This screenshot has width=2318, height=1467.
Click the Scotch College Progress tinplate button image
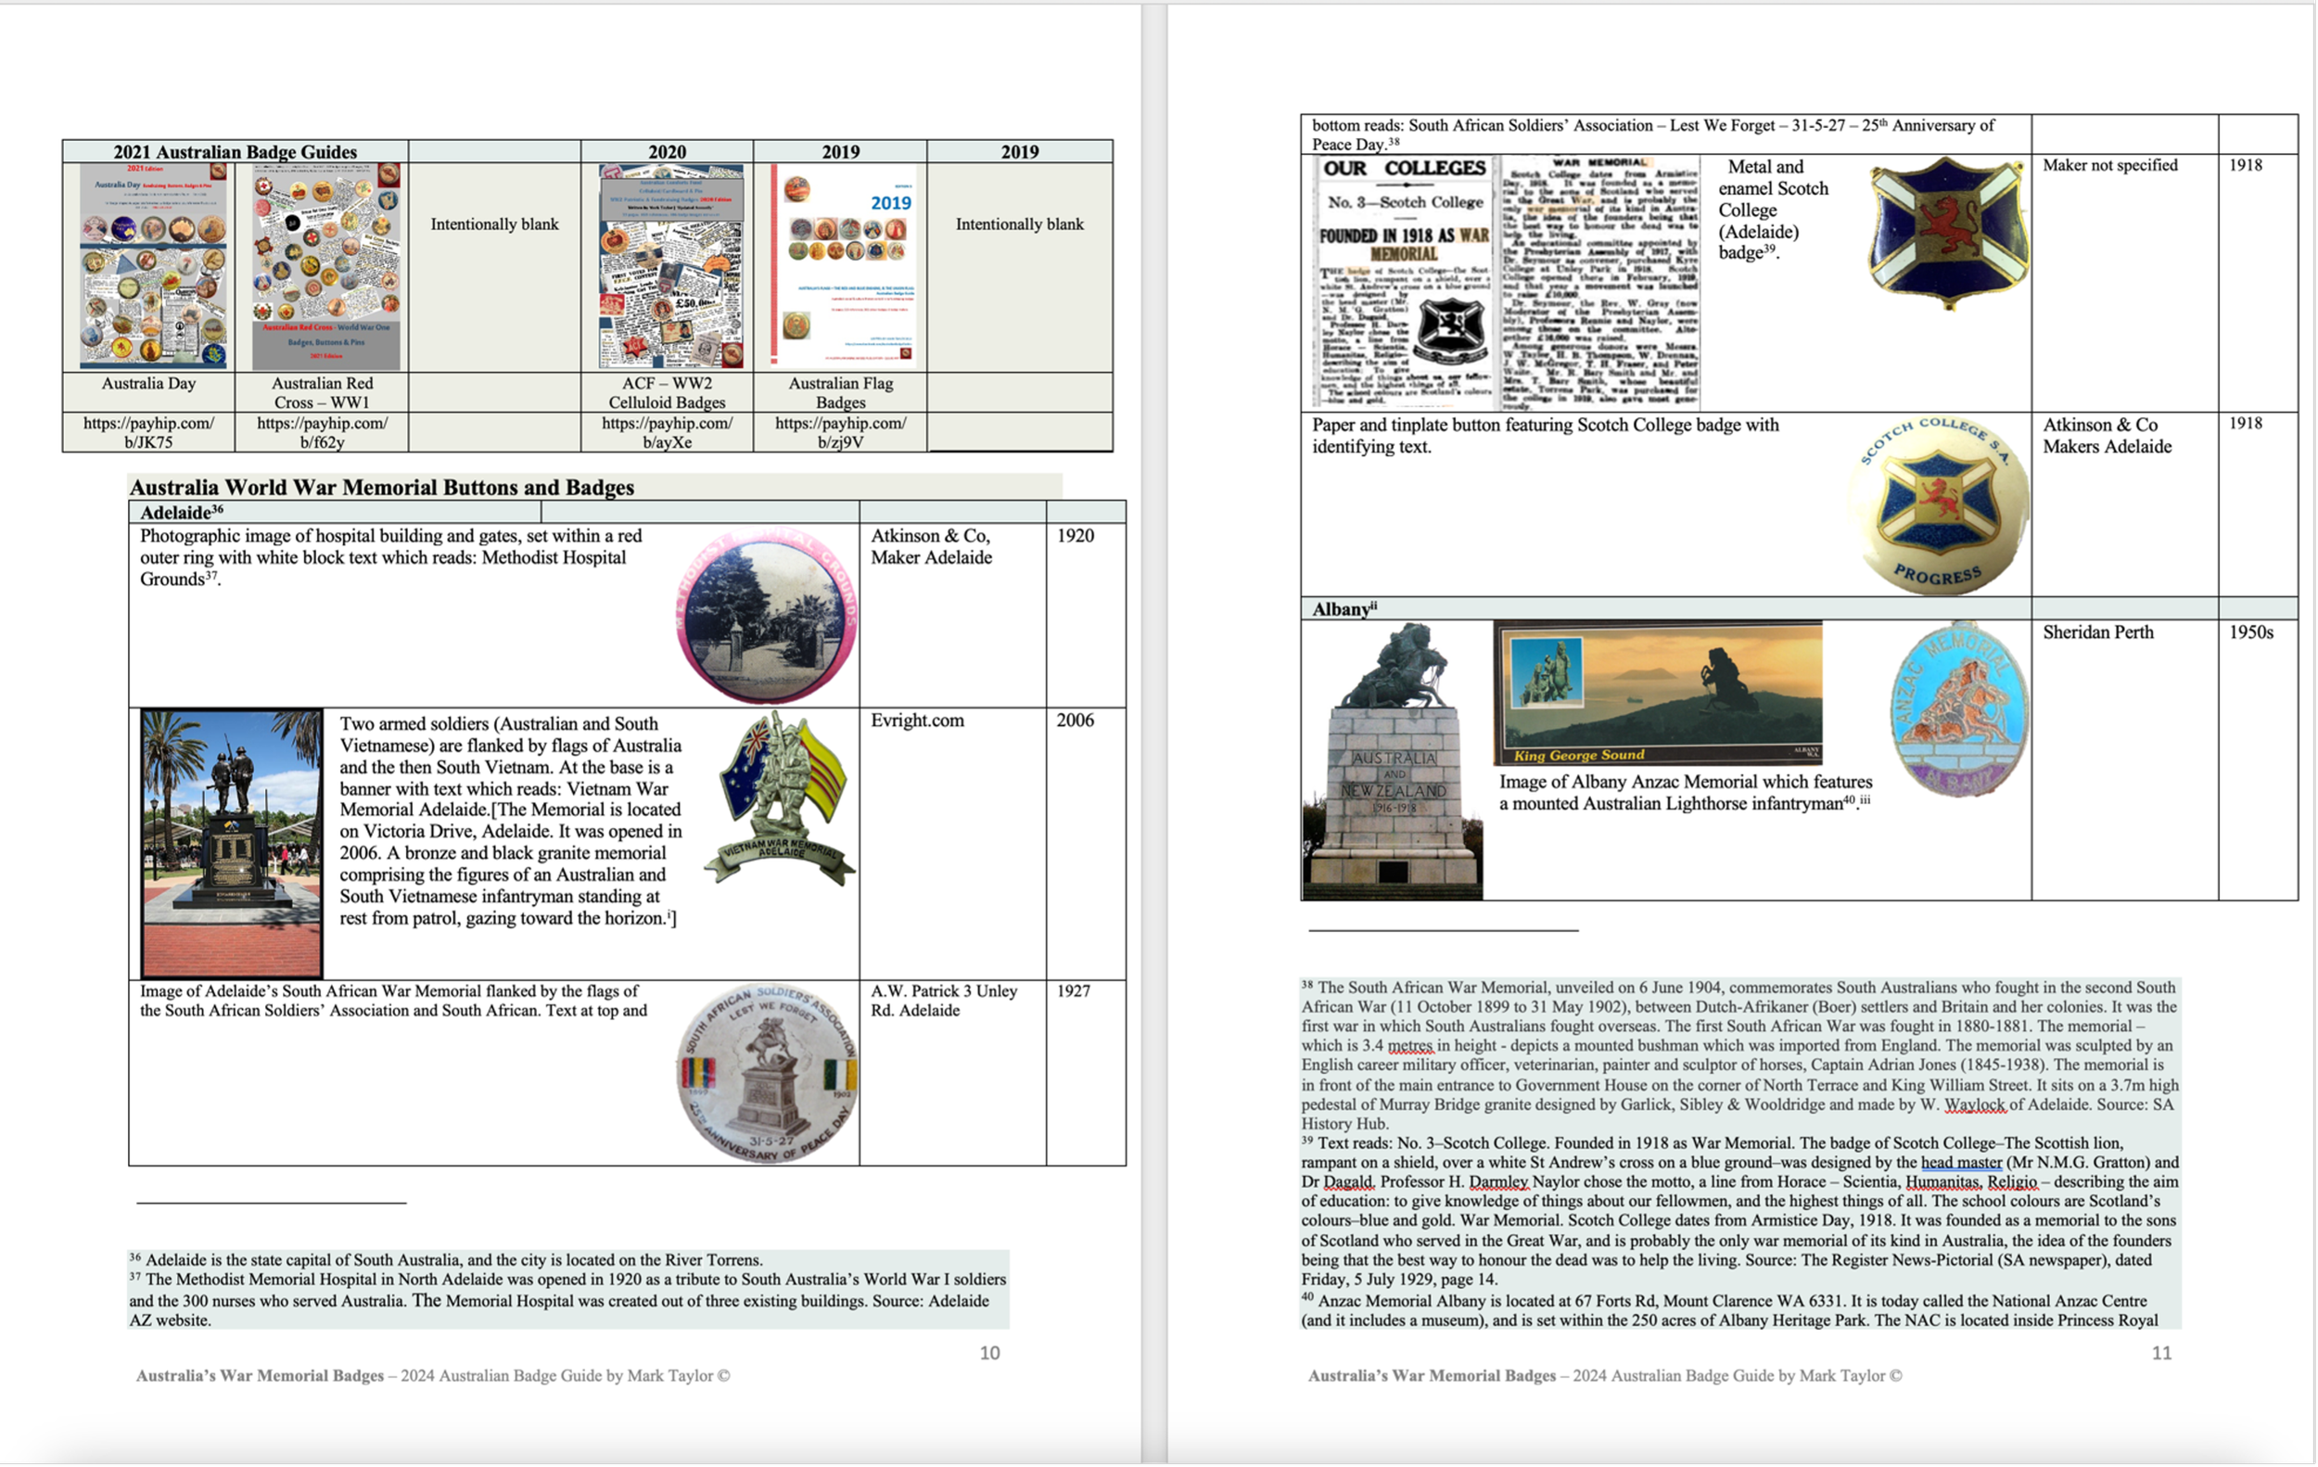click(x=1938, y=505)
